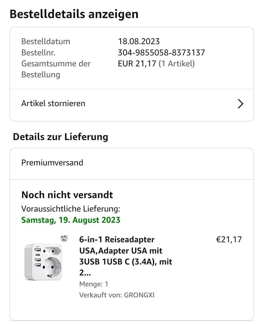263x324 pixels.
Task: Click the "(1 Artikel)" item count
Action: [177, 64]
